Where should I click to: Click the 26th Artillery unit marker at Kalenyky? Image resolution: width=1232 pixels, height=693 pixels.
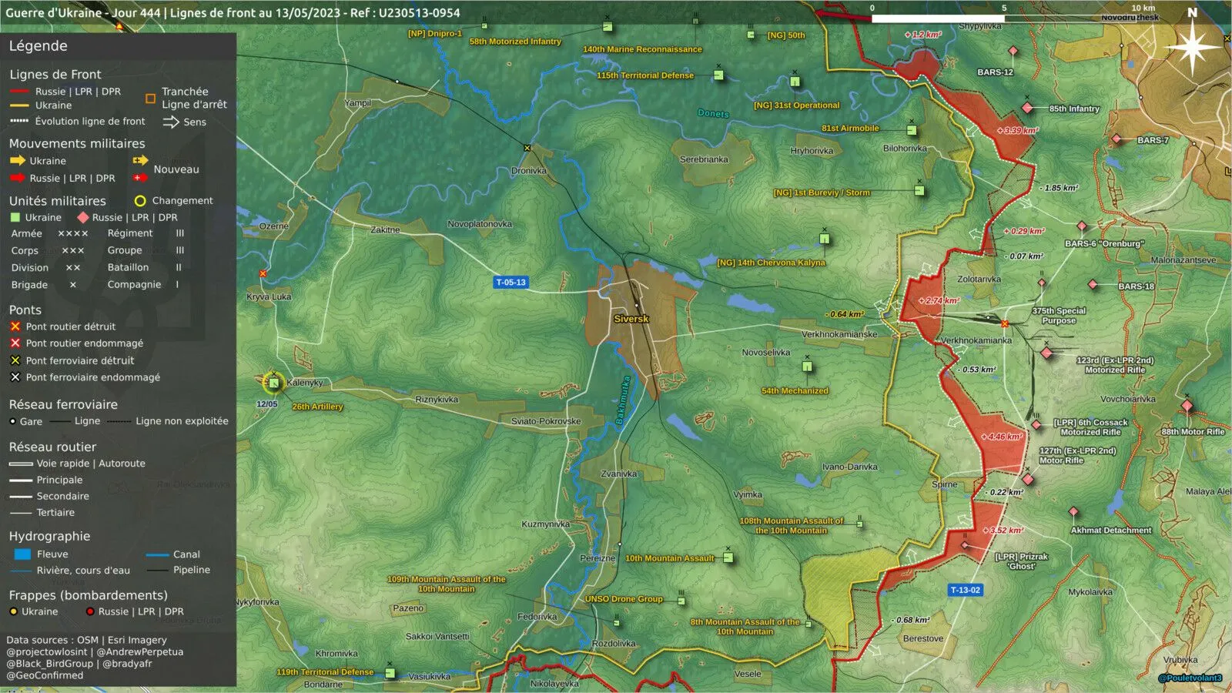[x=273, y=383]
